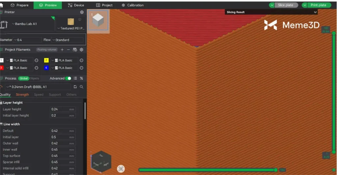The image size is (337, 175).
Task: Toggle the Advanced mode switch
Action: tap(68, 78)
